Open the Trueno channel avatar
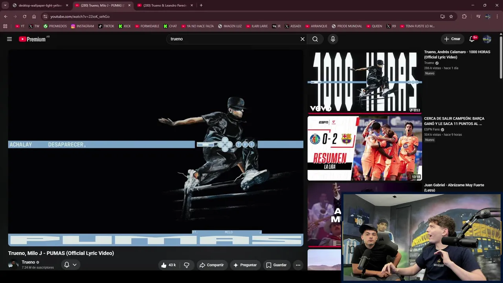 tap(13, 265)
